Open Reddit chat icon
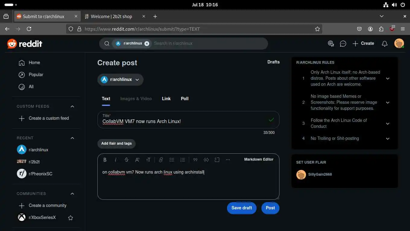 click(x=343, y=44)
